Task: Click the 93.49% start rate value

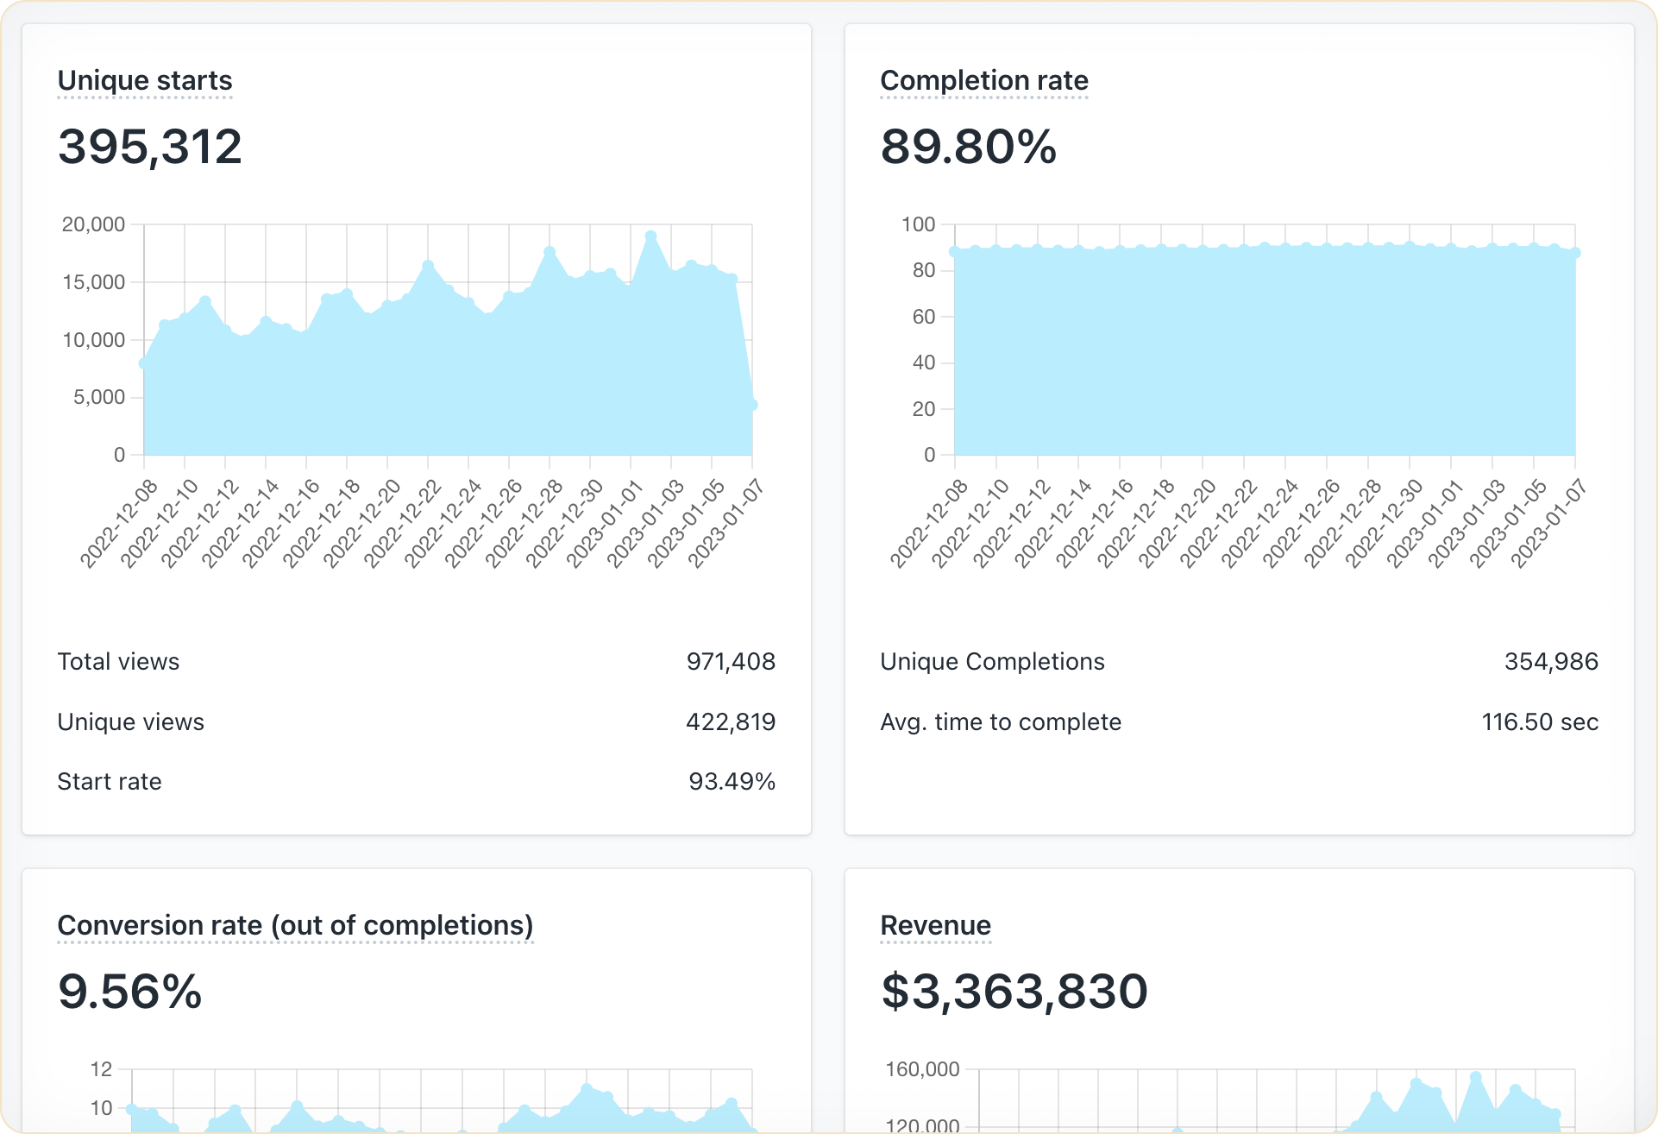Action: pos(732,782)
